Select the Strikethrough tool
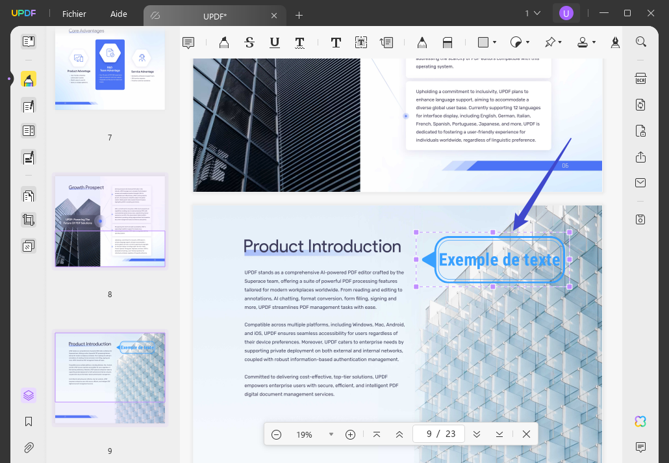This screenshot has height=463, width=669. click(x=249, y=42)
